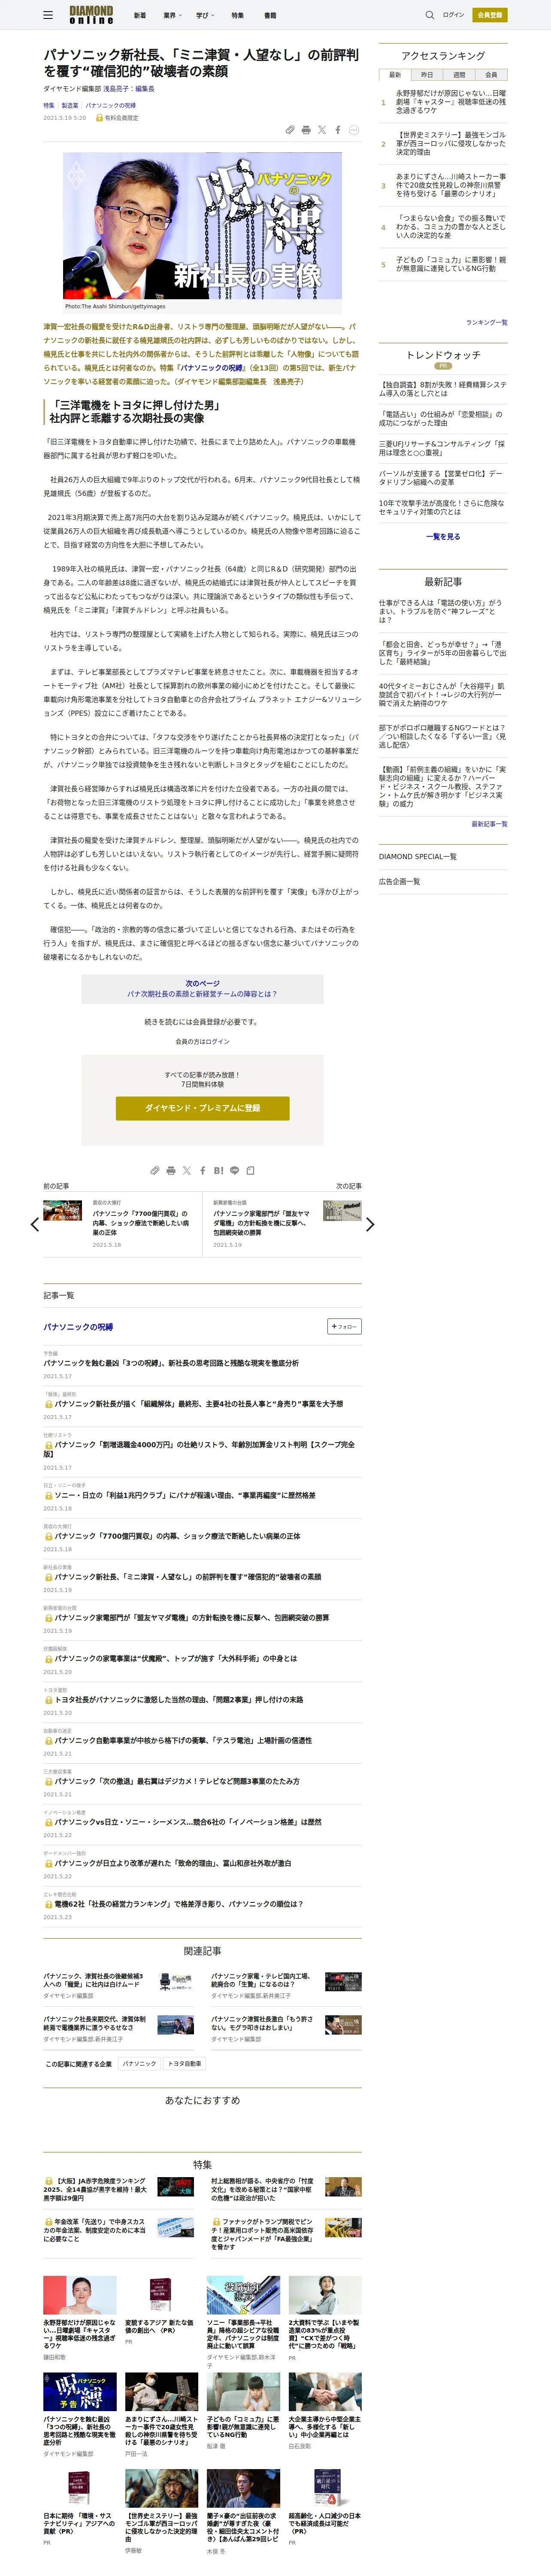
Task: Share on X from the top share bar
Action: 322,130
